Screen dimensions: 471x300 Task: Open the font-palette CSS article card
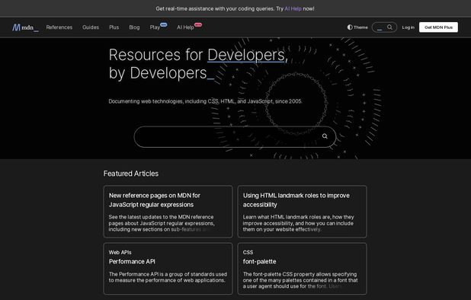pos(302,269)
